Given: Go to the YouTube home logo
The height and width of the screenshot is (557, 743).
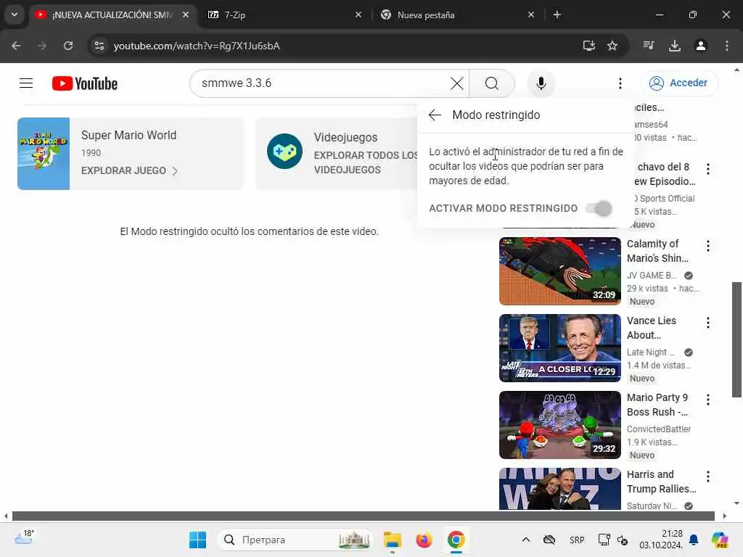Looking at the screenshot, I should pos(85,83).
